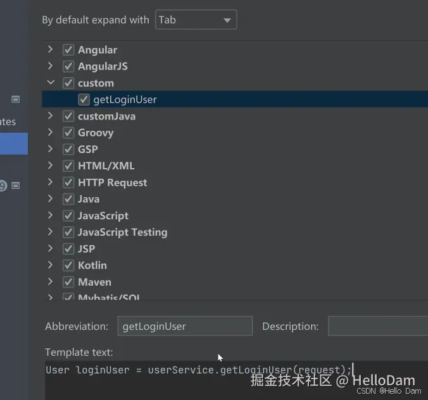Screen dimensions: 428x400
Task: Toggle the Java group checkbox
Action: pos(68,199)
